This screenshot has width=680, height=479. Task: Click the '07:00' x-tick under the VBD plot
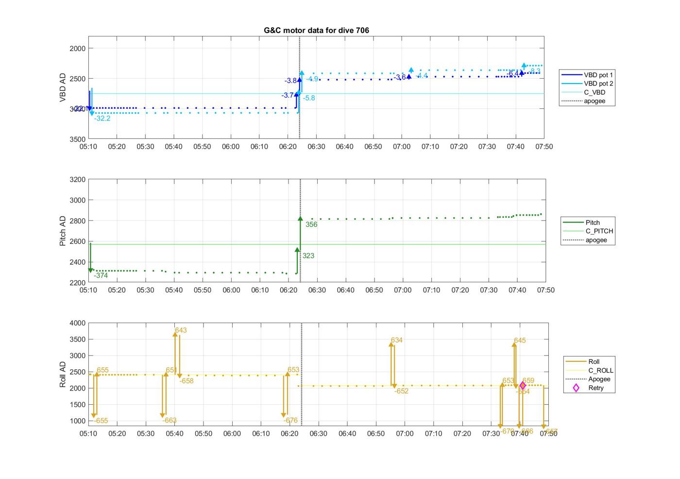tap(402, 147)
